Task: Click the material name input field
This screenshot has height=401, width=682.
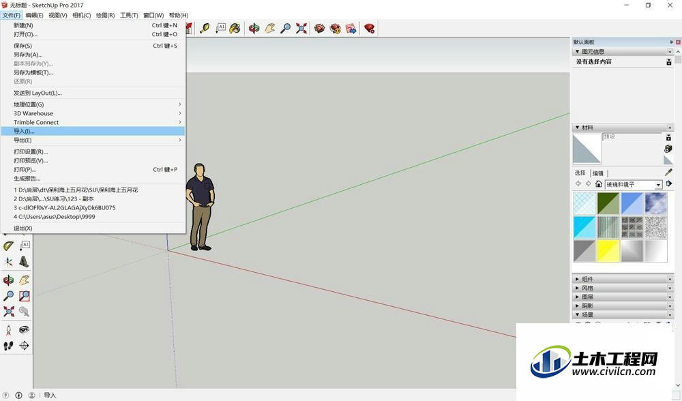Action: 632,136
